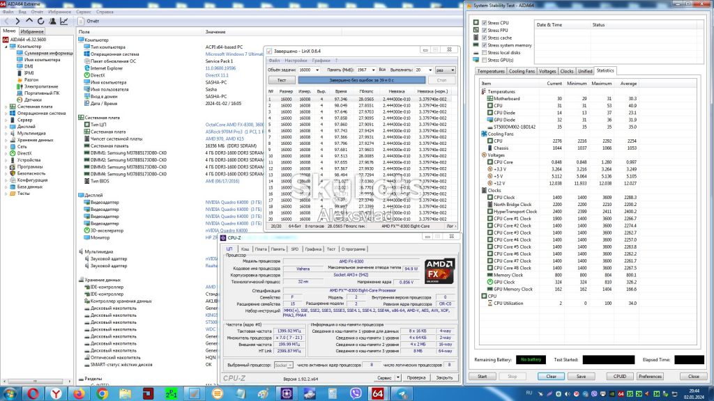Collapse the Компьютер tree node

click(x=6, y=47)
